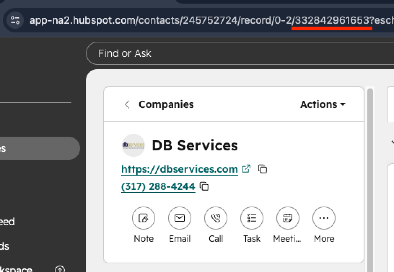Create a Task with the checklist icon
This screenshot has height=272, width=394.
tap(252, 218)
